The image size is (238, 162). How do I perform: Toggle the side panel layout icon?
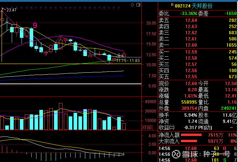(138, 5)
